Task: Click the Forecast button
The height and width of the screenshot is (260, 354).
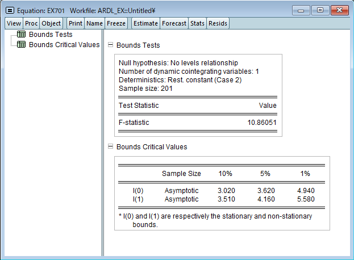Action: pos(174,23)
